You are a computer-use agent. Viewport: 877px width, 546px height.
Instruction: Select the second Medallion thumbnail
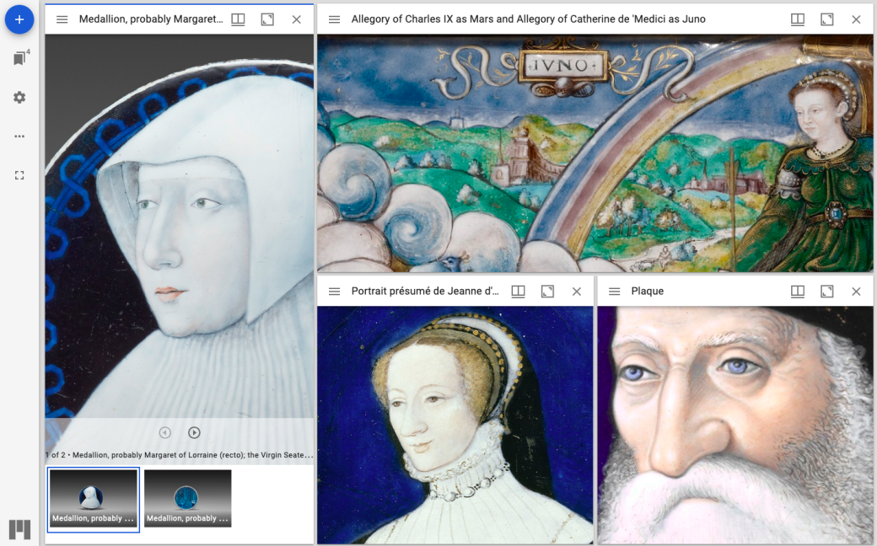[x=187, y=498]
